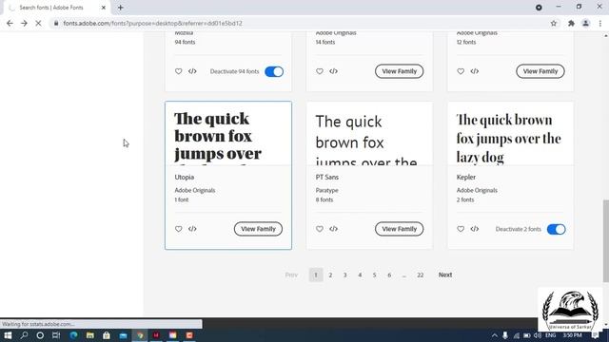Open Task View on taskbar
The image size is (609, 342).
[x=56, y=335]
